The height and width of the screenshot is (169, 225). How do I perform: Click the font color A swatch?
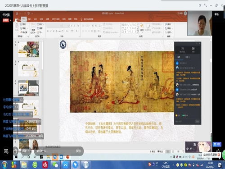[x=76, y=31]
